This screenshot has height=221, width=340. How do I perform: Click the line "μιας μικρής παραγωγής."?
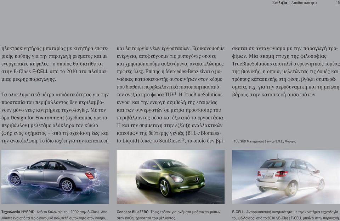tap(28, 79)
